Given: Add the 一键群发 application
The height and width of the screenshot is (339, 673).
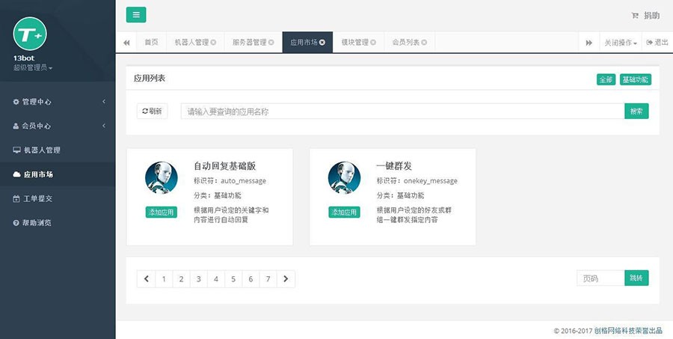Looking at the screenshot, I should point(344,213).
